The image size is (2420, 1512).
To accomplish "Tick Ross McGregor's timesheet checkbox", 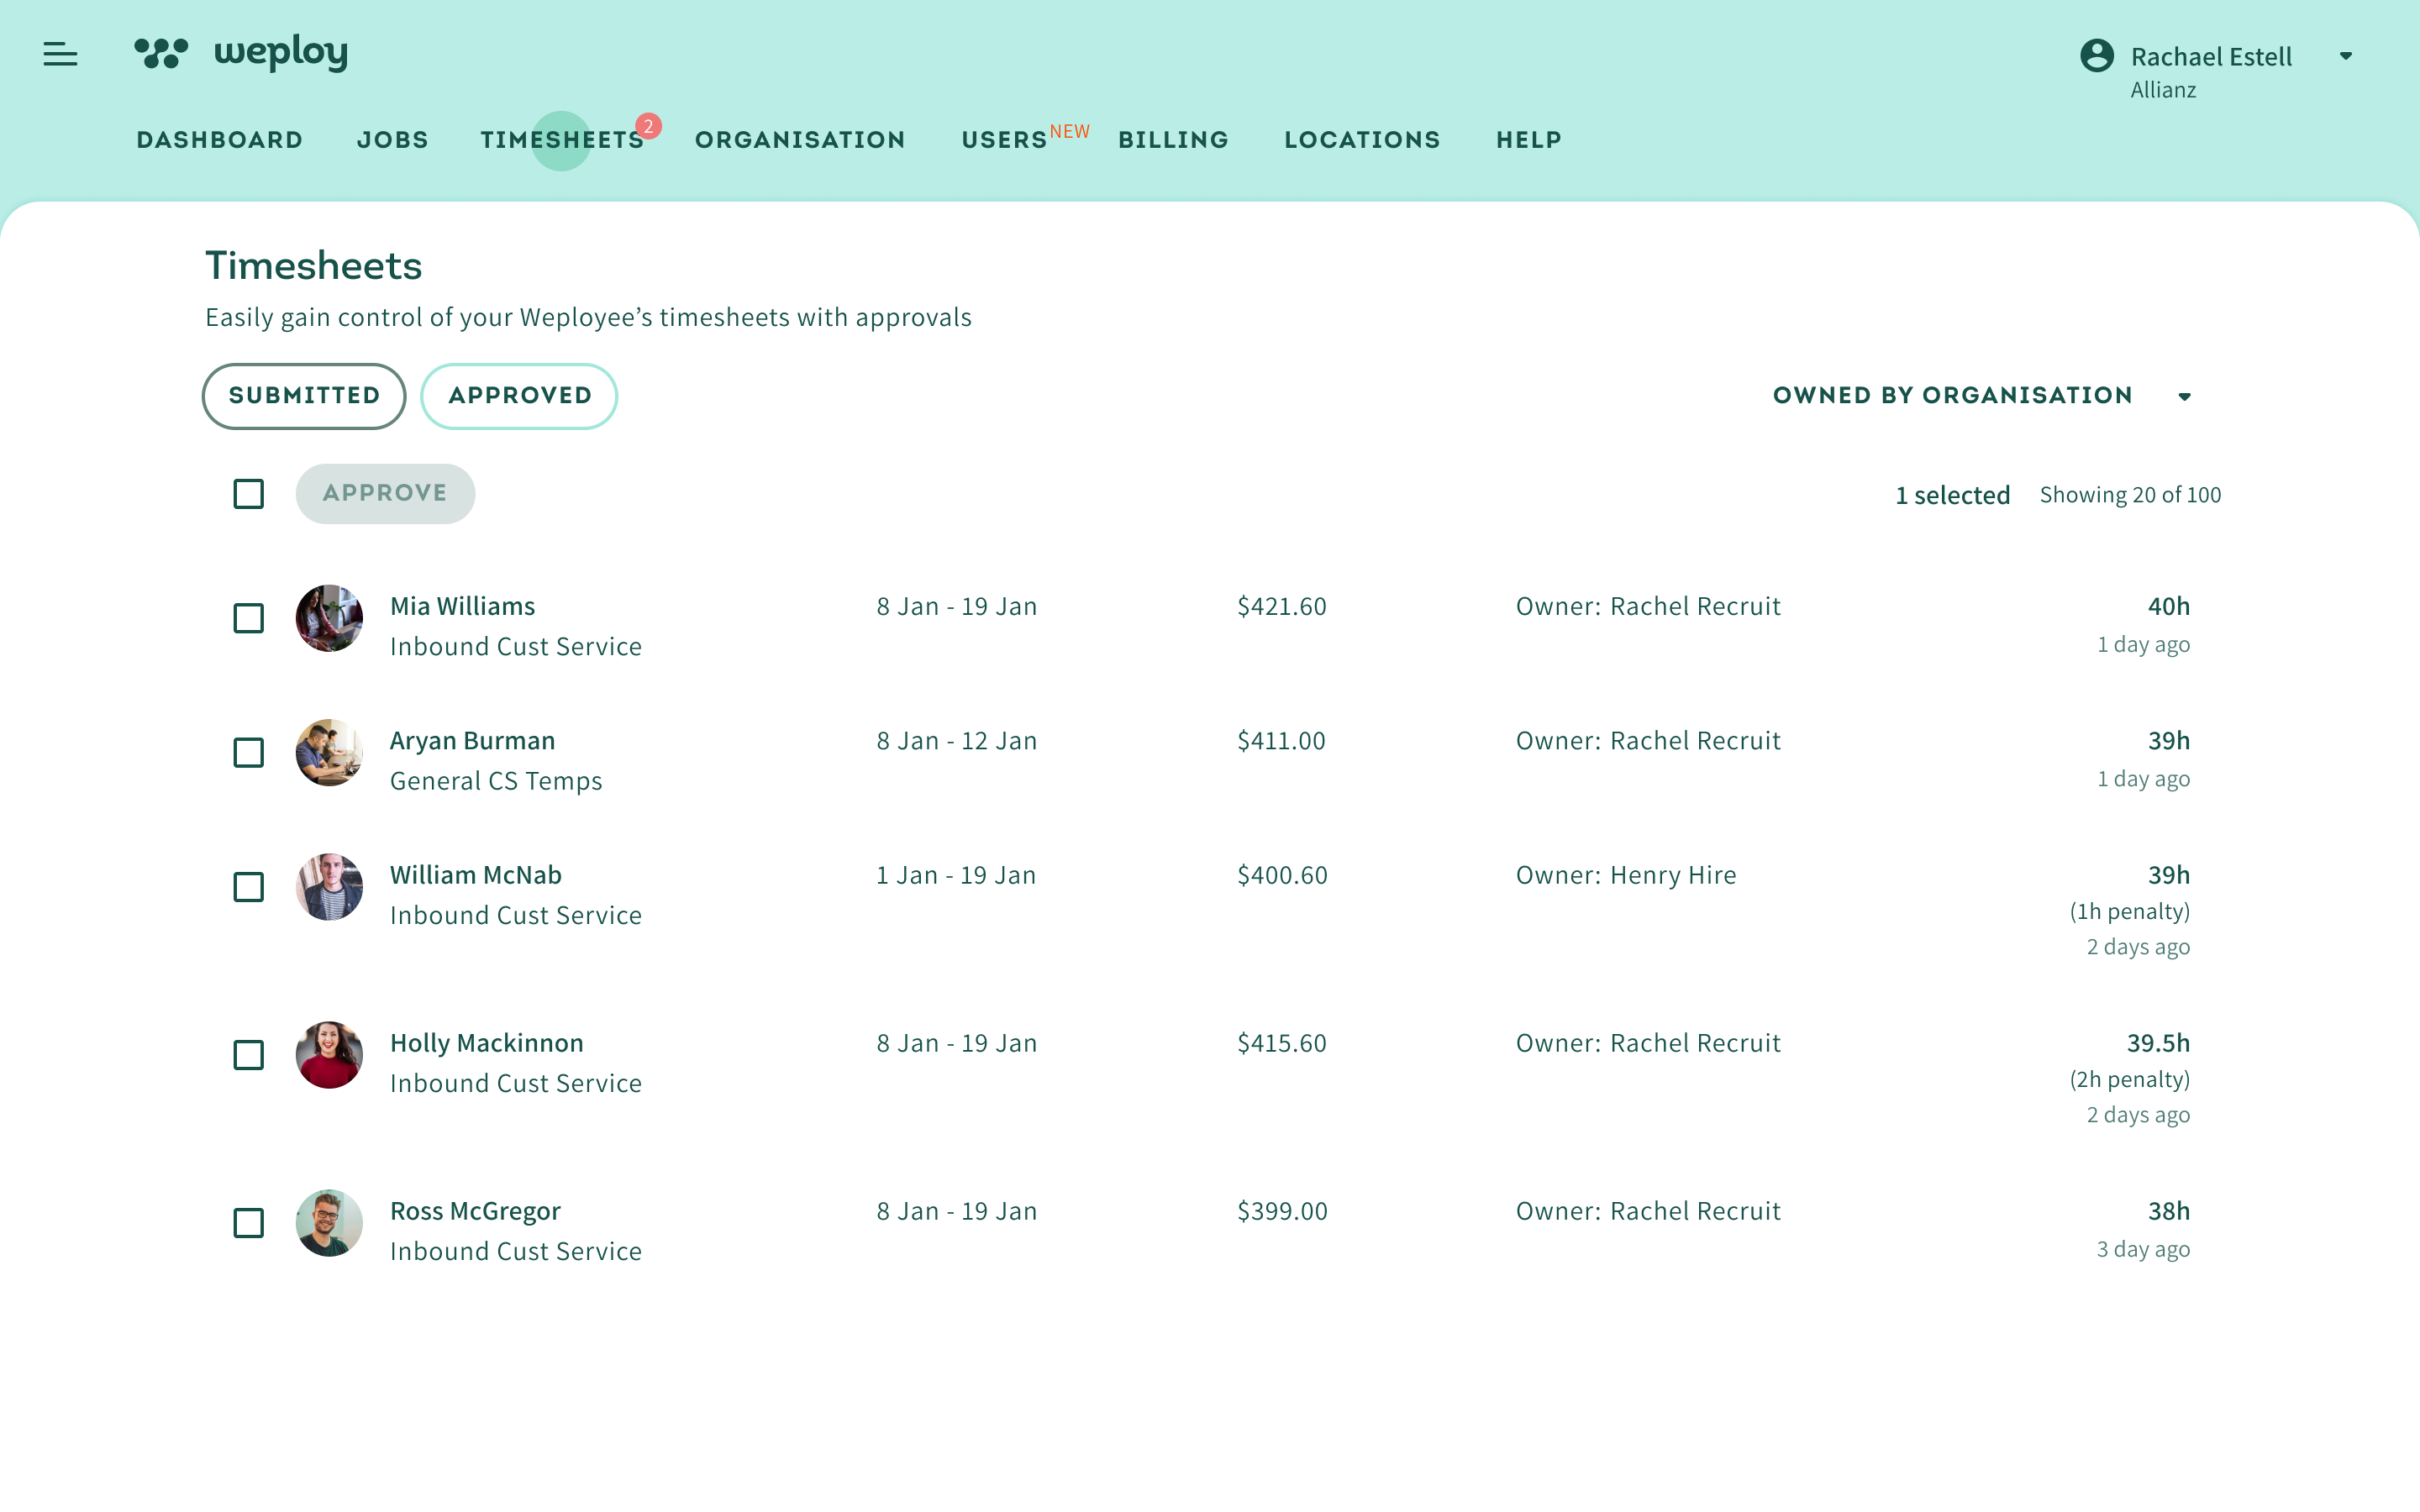I will 248,1223.
